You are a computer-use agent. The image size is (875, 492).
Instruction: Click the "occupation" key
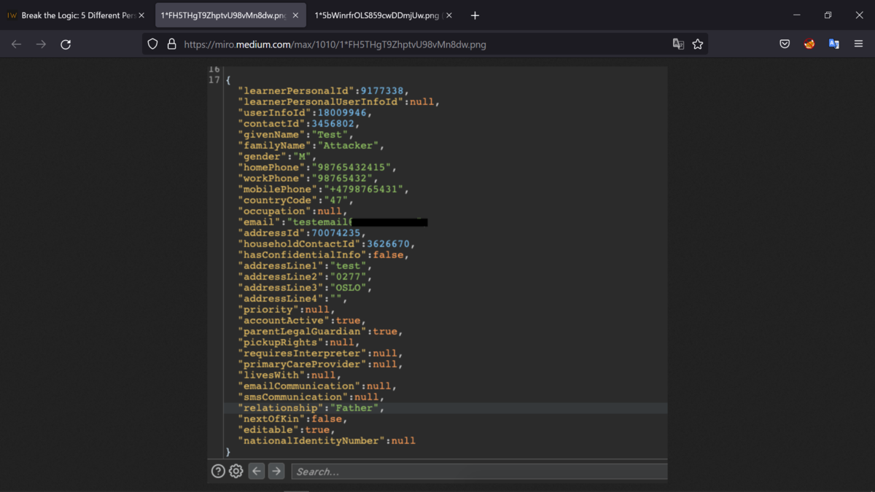273,211
